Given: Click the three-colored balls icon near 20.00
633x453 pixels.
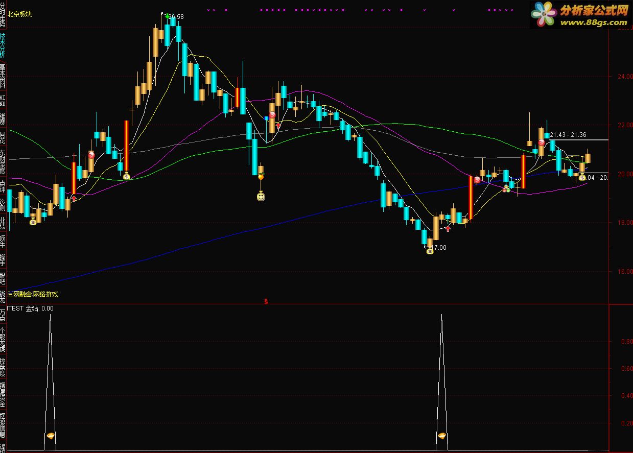Looking at the screenshot, I should tap(506, 188).
